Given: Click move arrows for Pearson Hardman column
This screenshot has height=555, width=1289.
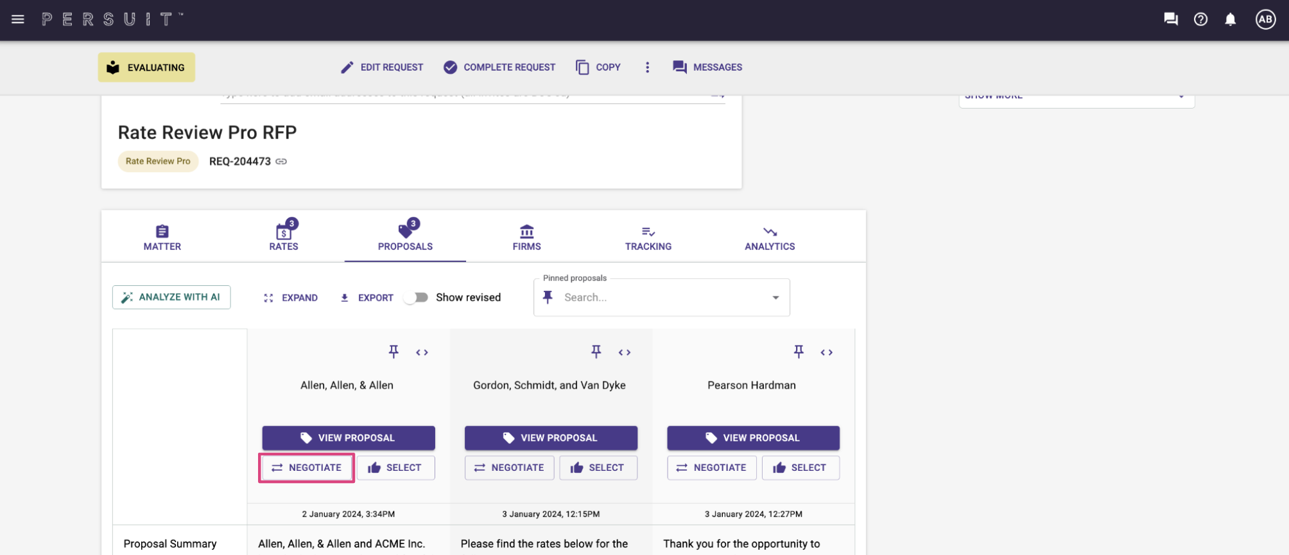Looking at the screenshot, I should 827,352.
